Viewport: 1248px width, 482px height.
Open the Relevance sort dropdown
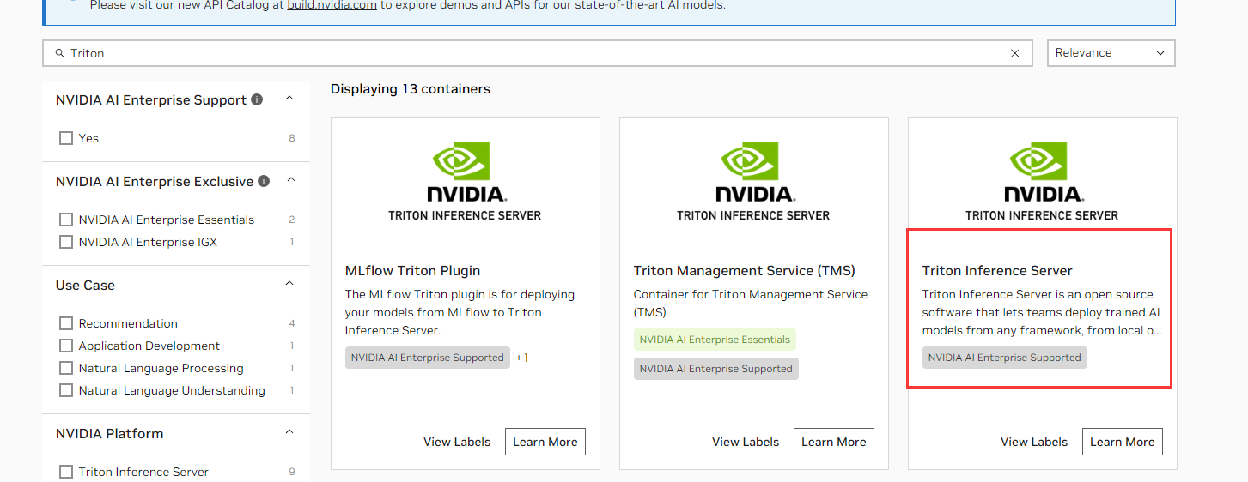tap(1111, 53)
